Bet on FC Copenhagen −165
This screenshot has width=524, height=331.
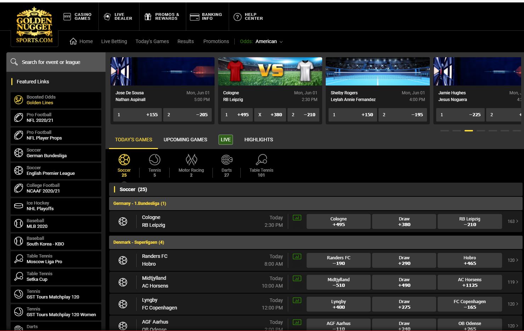point(469,304)
